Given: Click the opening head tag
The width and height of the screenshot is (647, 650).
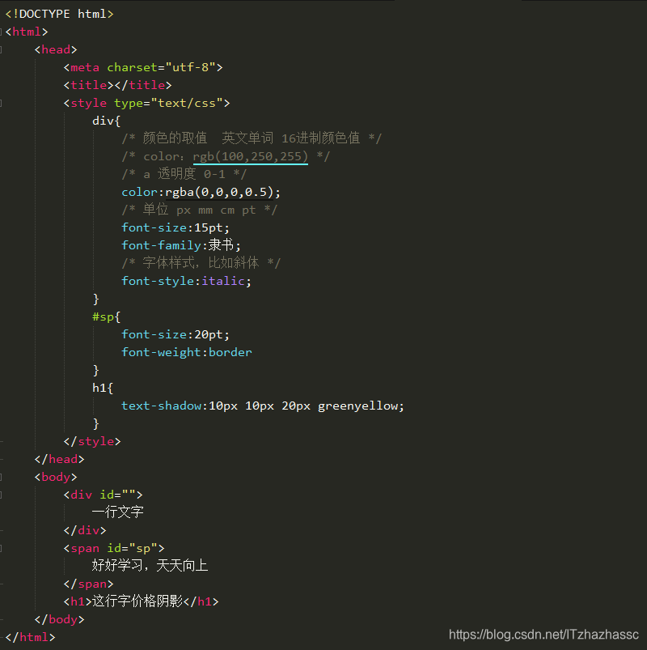Looking at the screenshot, I should [x=56, y=49].
